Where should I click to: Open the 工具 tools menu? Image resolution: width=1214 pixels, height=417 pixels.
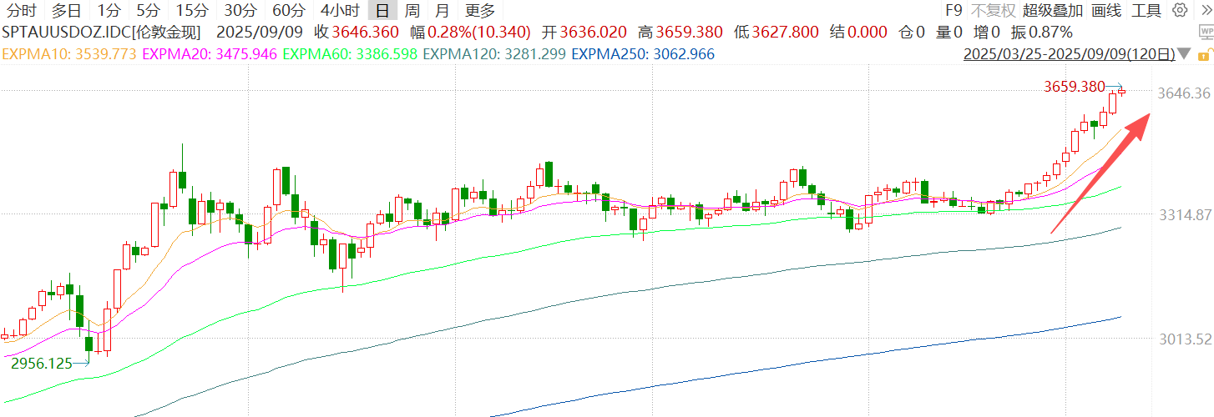point(1146,11)
